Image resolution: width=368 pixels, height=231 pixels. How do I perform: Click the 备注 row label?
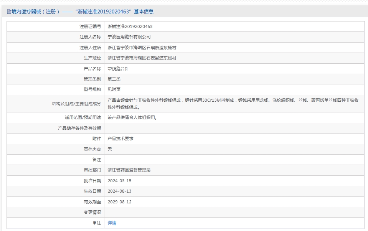click(x=97, y=160)
